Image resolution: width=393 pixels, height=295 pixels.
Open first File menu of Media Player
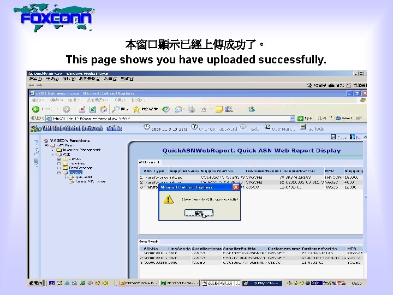point(35,79)
